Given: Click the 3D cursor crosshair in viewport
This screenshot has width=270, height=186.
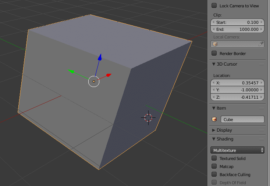Looking at the screenshot, I should [x=148, y=117].
